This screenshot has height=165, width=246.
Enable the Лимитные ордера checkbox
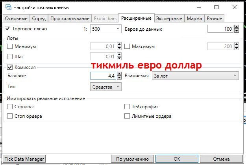[x=127, y=116]
